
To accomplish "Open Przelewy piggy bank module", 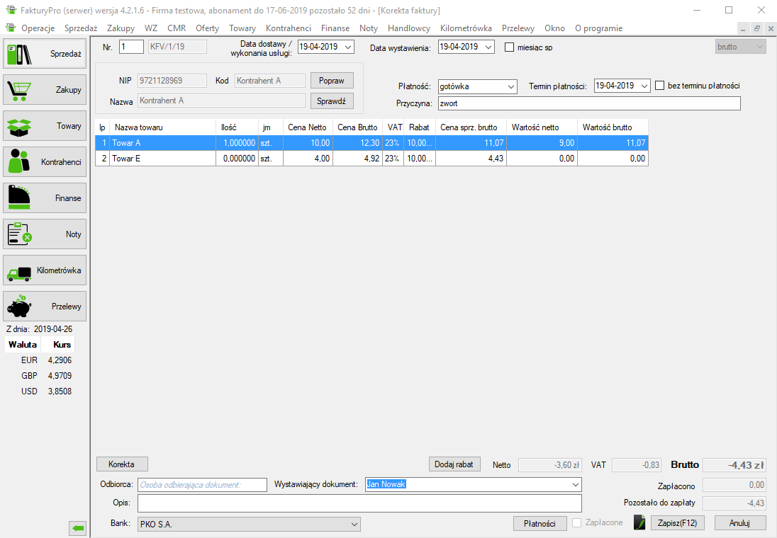I will pyautogui.click(x=45, y=307).
